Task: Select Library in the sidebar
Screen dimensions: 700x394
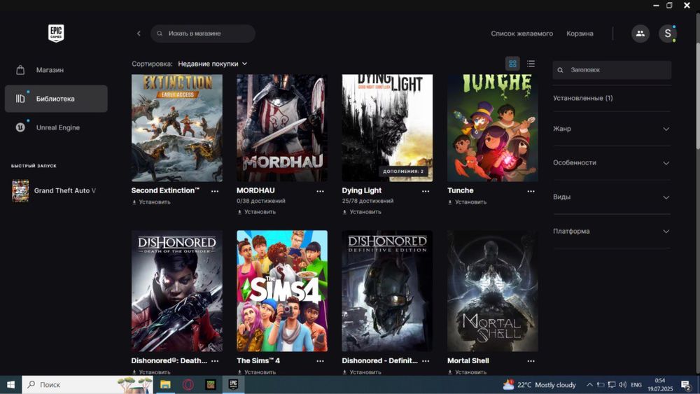Action: pos(56,99)
